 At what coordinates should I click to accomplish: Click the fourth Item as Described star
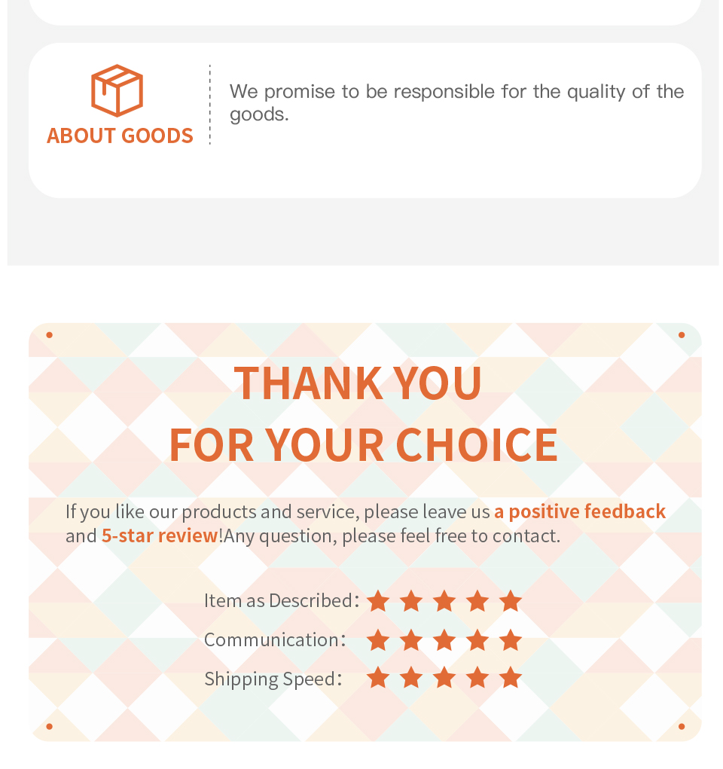point(477,601)
